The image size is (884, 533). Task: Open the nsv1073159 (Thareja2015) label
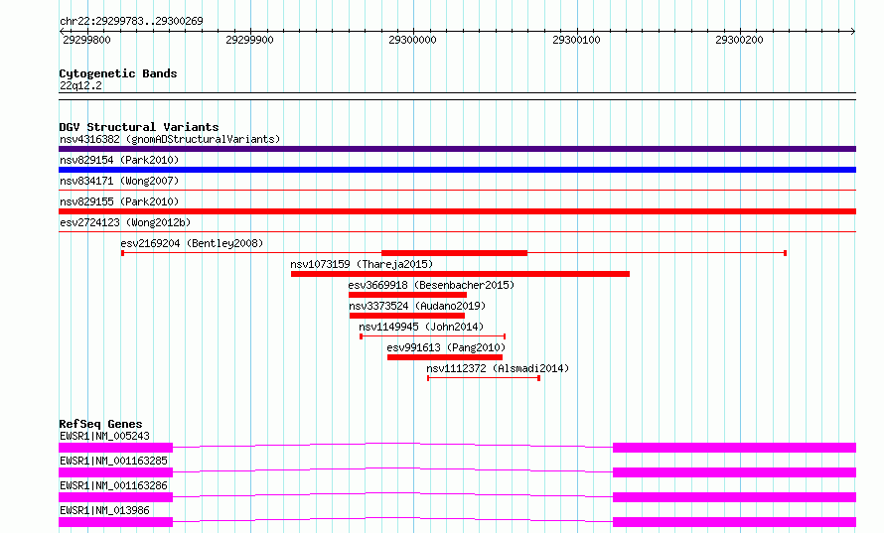(362, 264)
